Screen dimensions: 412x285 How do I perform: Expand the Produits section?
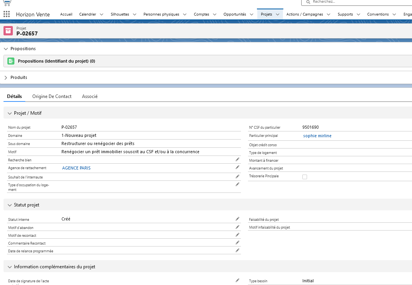click(6, 77)
